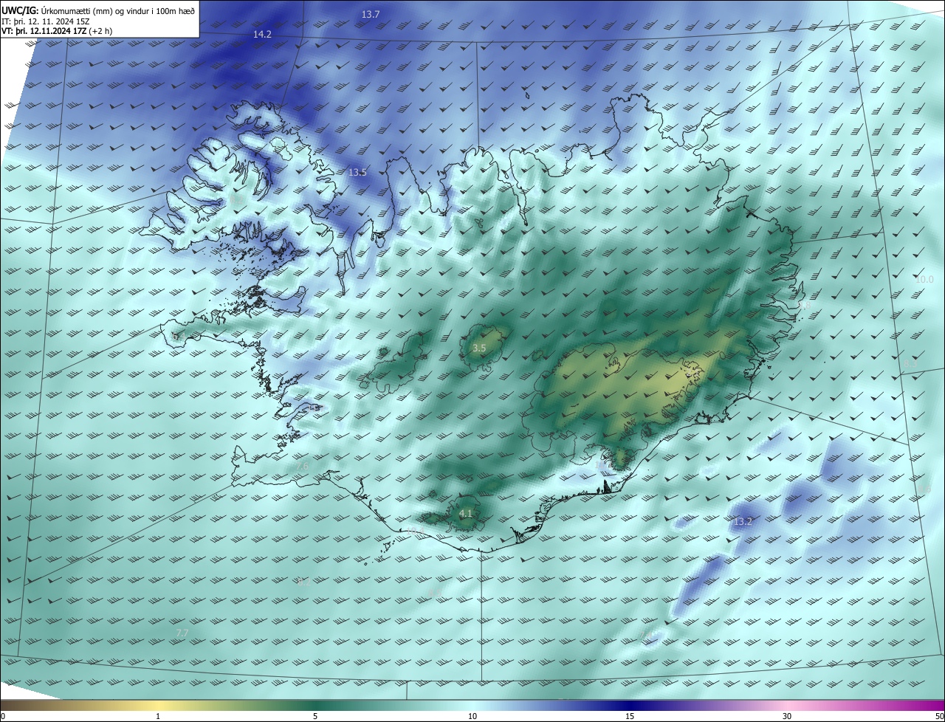The image size is (945, 722).
Task: Click the 13.5 value label near the Westfjords
Action: 357,172
